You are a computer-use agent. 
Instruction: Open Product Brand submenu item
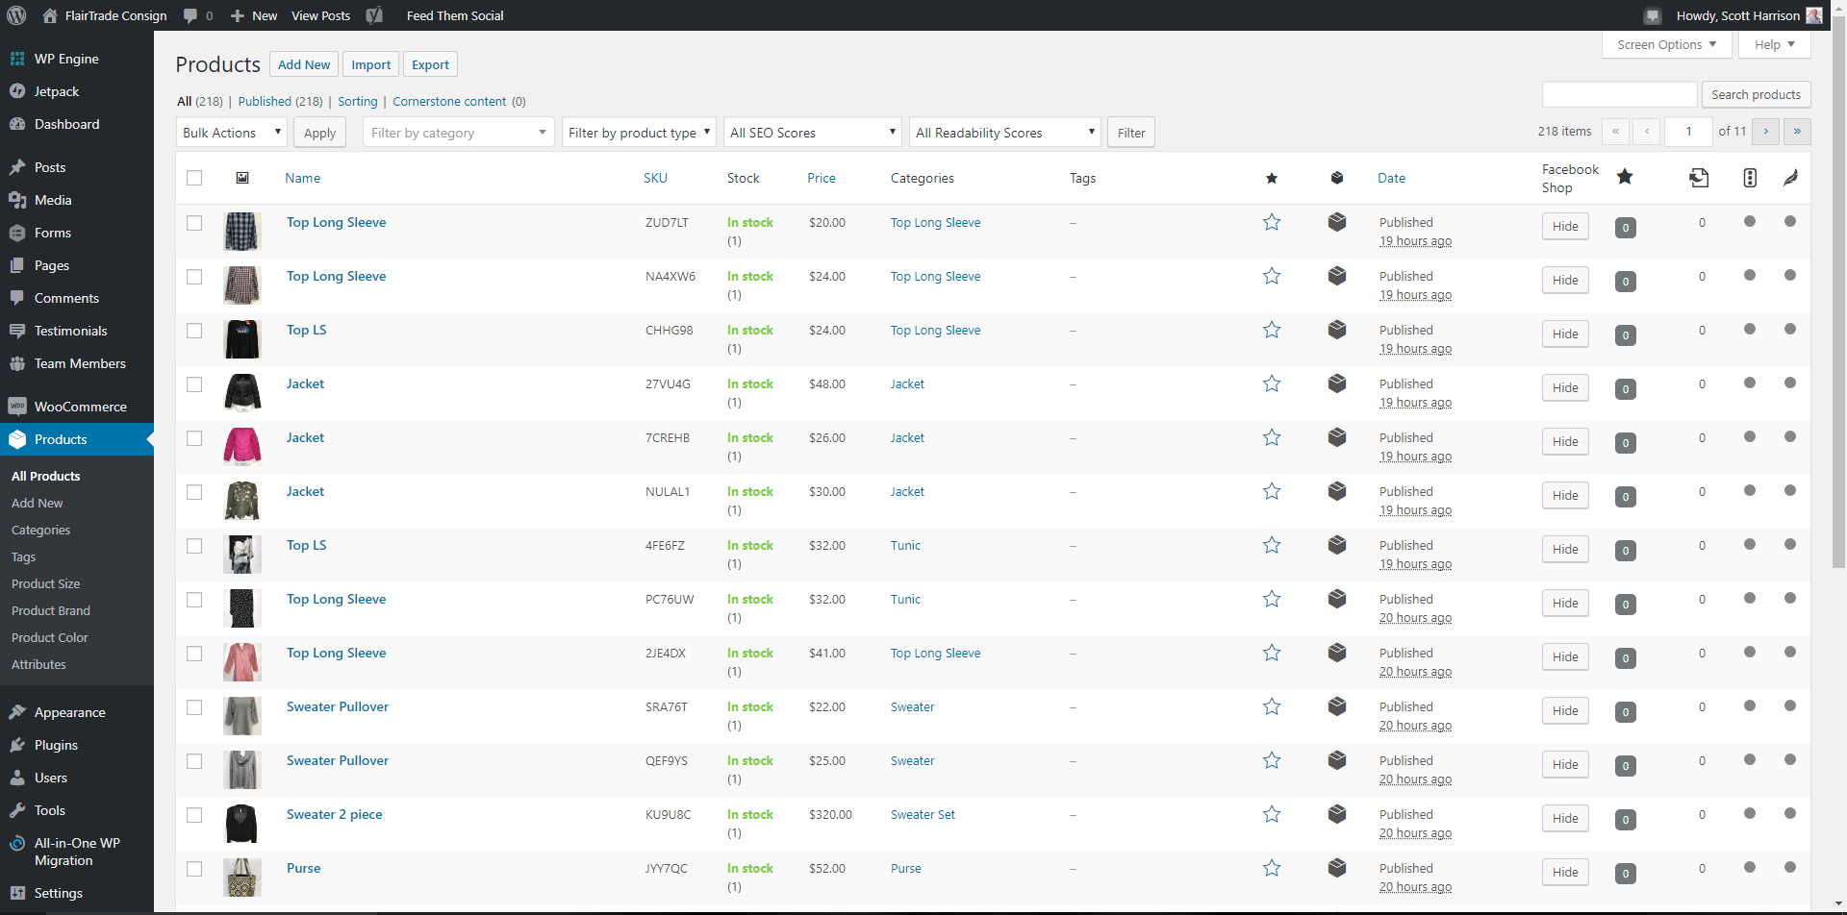pos(51,611)
